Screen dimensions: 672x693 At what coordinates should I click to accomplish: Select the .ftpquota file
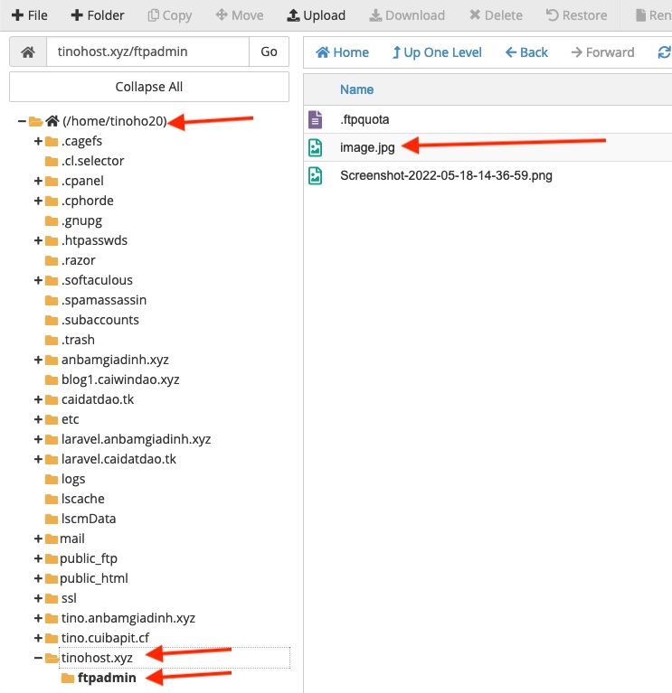pos(364,119)
